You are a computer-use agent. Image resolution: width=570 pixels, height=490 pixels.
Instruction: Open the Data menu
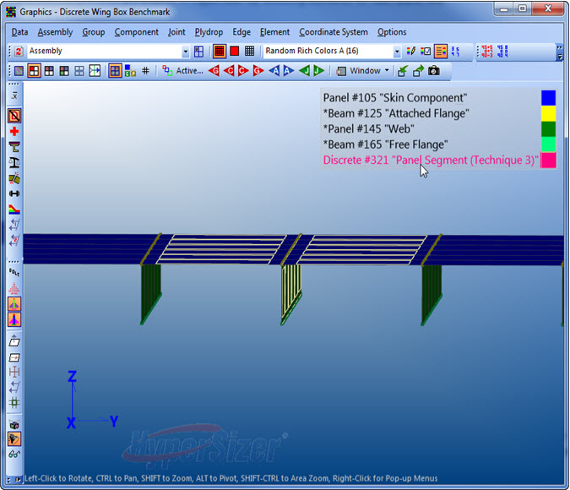(19, 32)
